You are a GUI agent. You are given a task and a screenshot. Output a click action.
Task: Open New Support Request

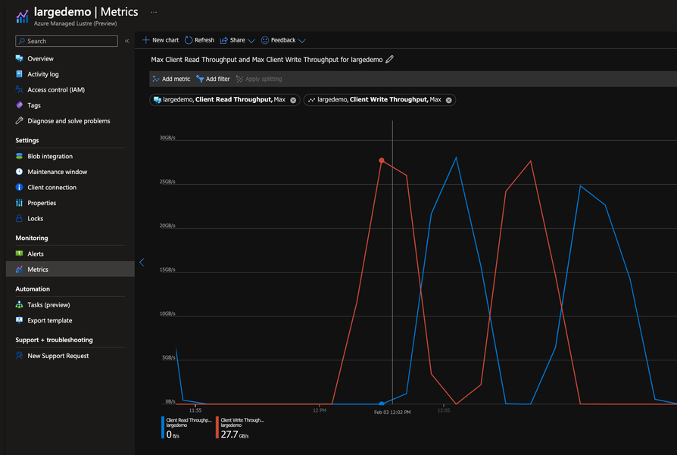pos(58,356)
